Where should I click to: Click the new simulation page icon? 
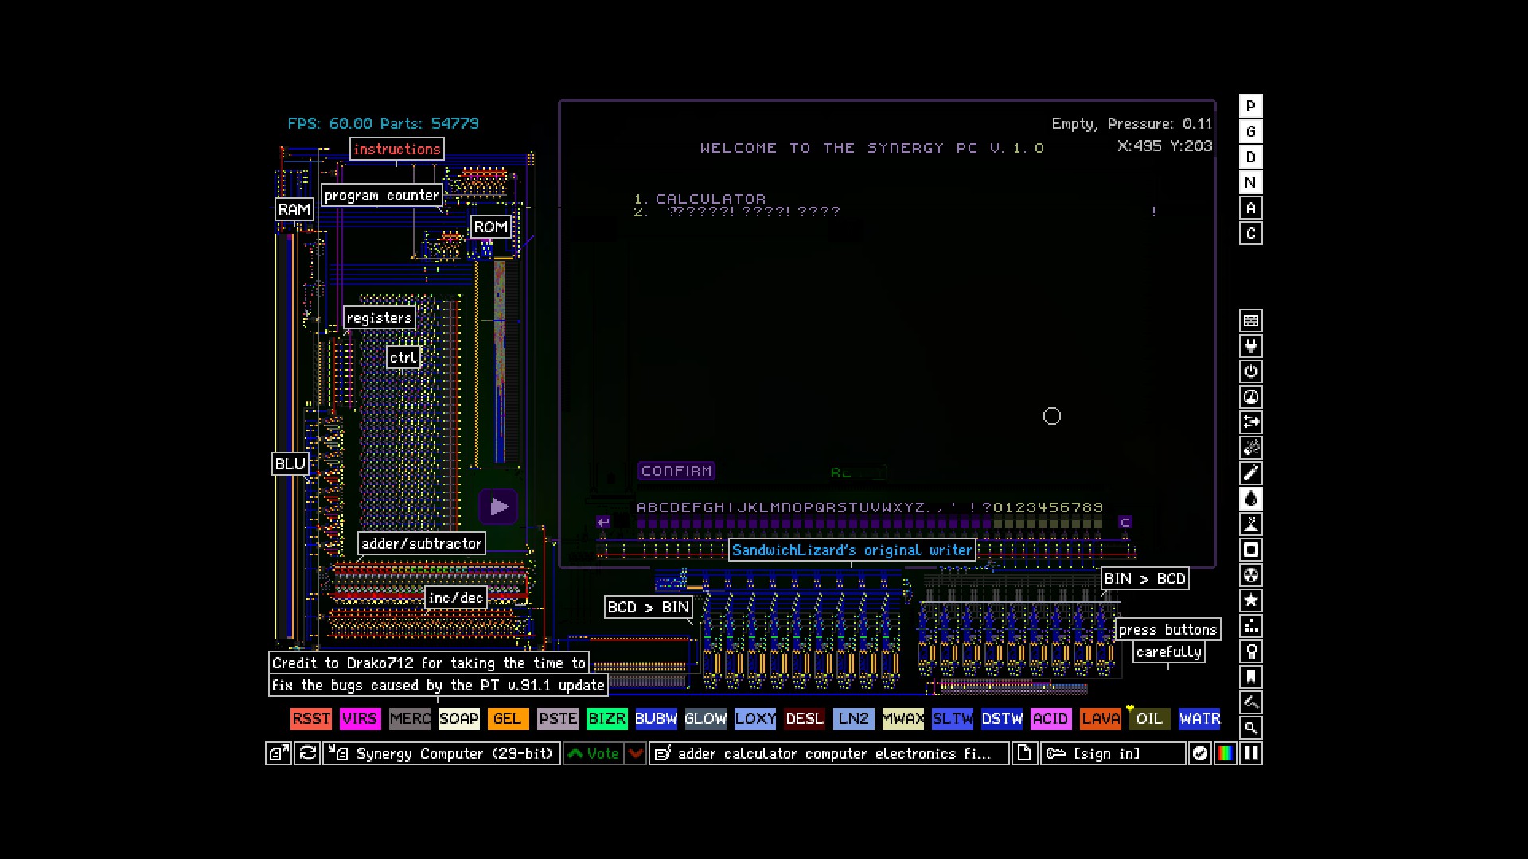tap(1024, 753)
